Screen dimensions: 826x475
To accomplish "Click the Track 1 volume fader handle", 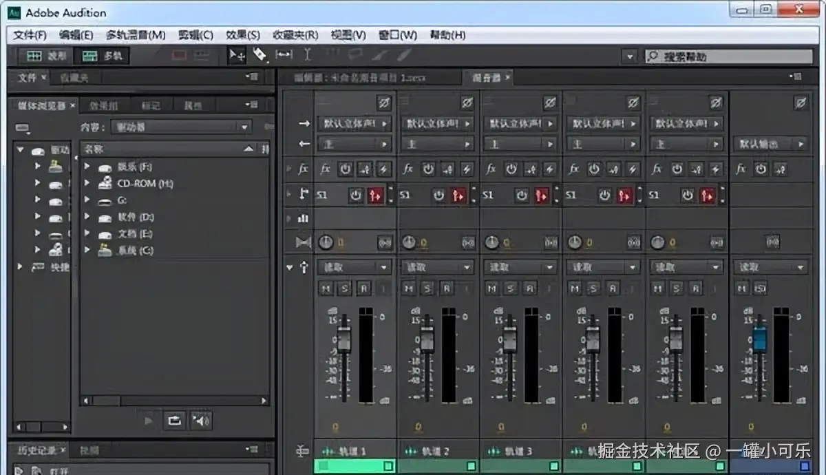I will pos(344,339).
